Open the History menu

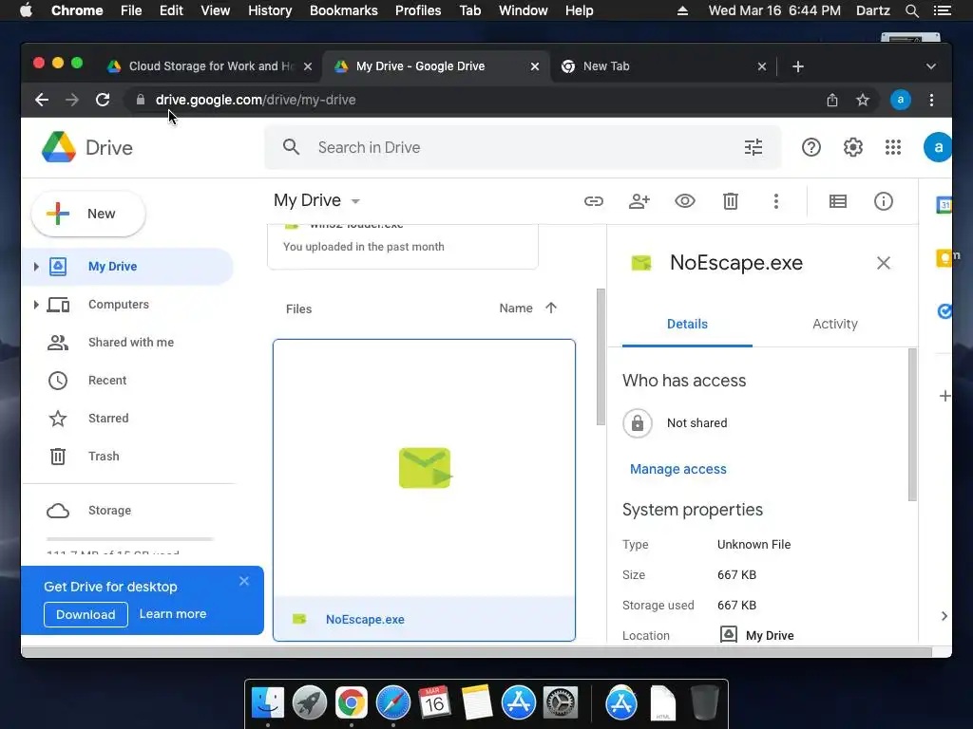[269, 10]
